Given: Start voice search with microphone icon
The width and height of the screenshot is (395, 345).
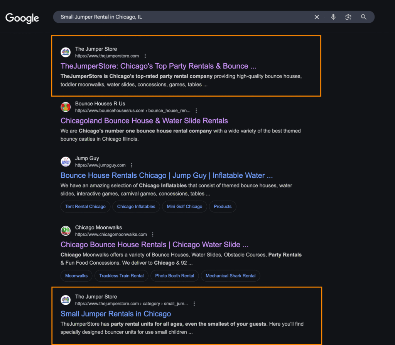Looking at the screenshot, I should [x=333, y=17].
